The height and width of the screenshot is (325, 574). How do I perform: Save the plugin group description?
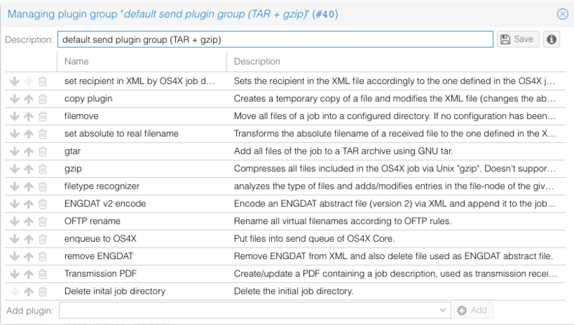point(517,39)
